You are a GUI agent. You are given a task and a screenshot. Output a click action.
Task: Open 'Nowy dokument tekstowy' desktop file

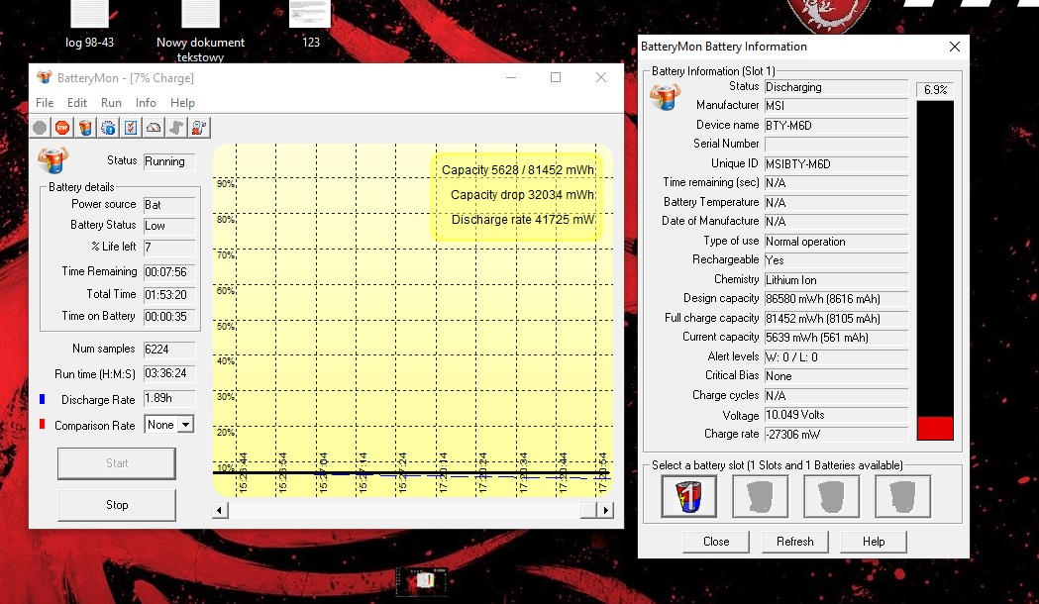tap(200, 32)
